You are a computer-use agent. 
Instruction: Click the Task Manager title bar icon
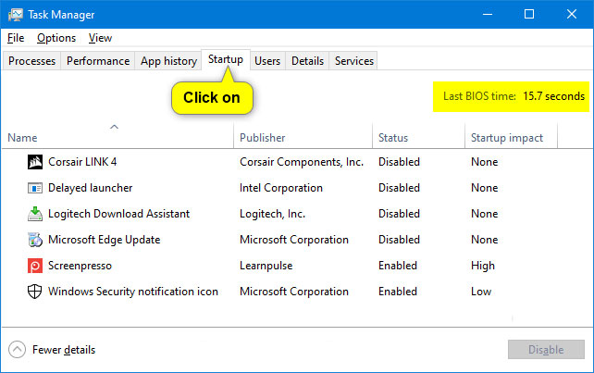16,15
